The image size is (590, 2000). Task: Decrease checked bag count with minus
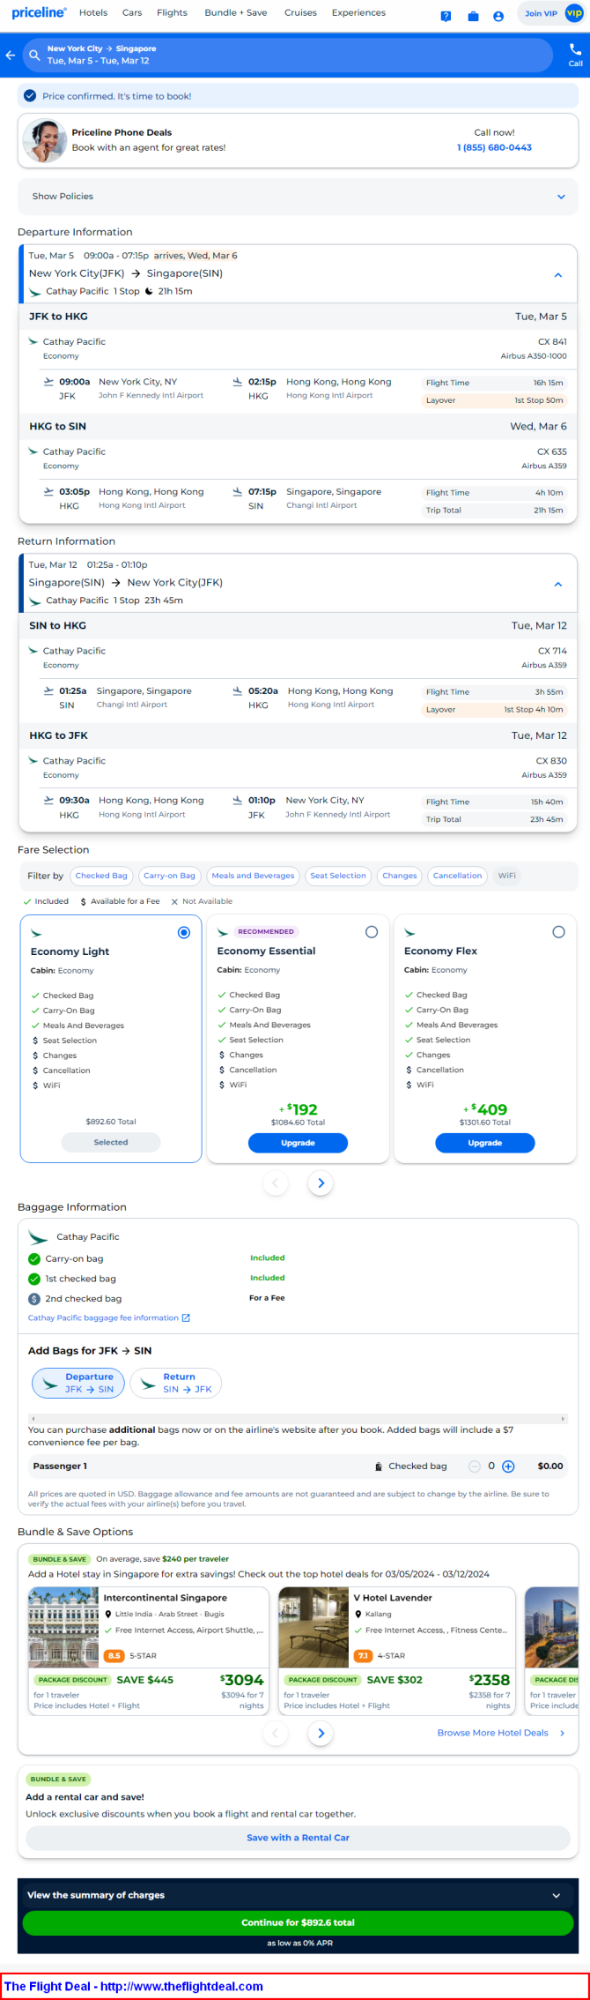click(475, 1466)
